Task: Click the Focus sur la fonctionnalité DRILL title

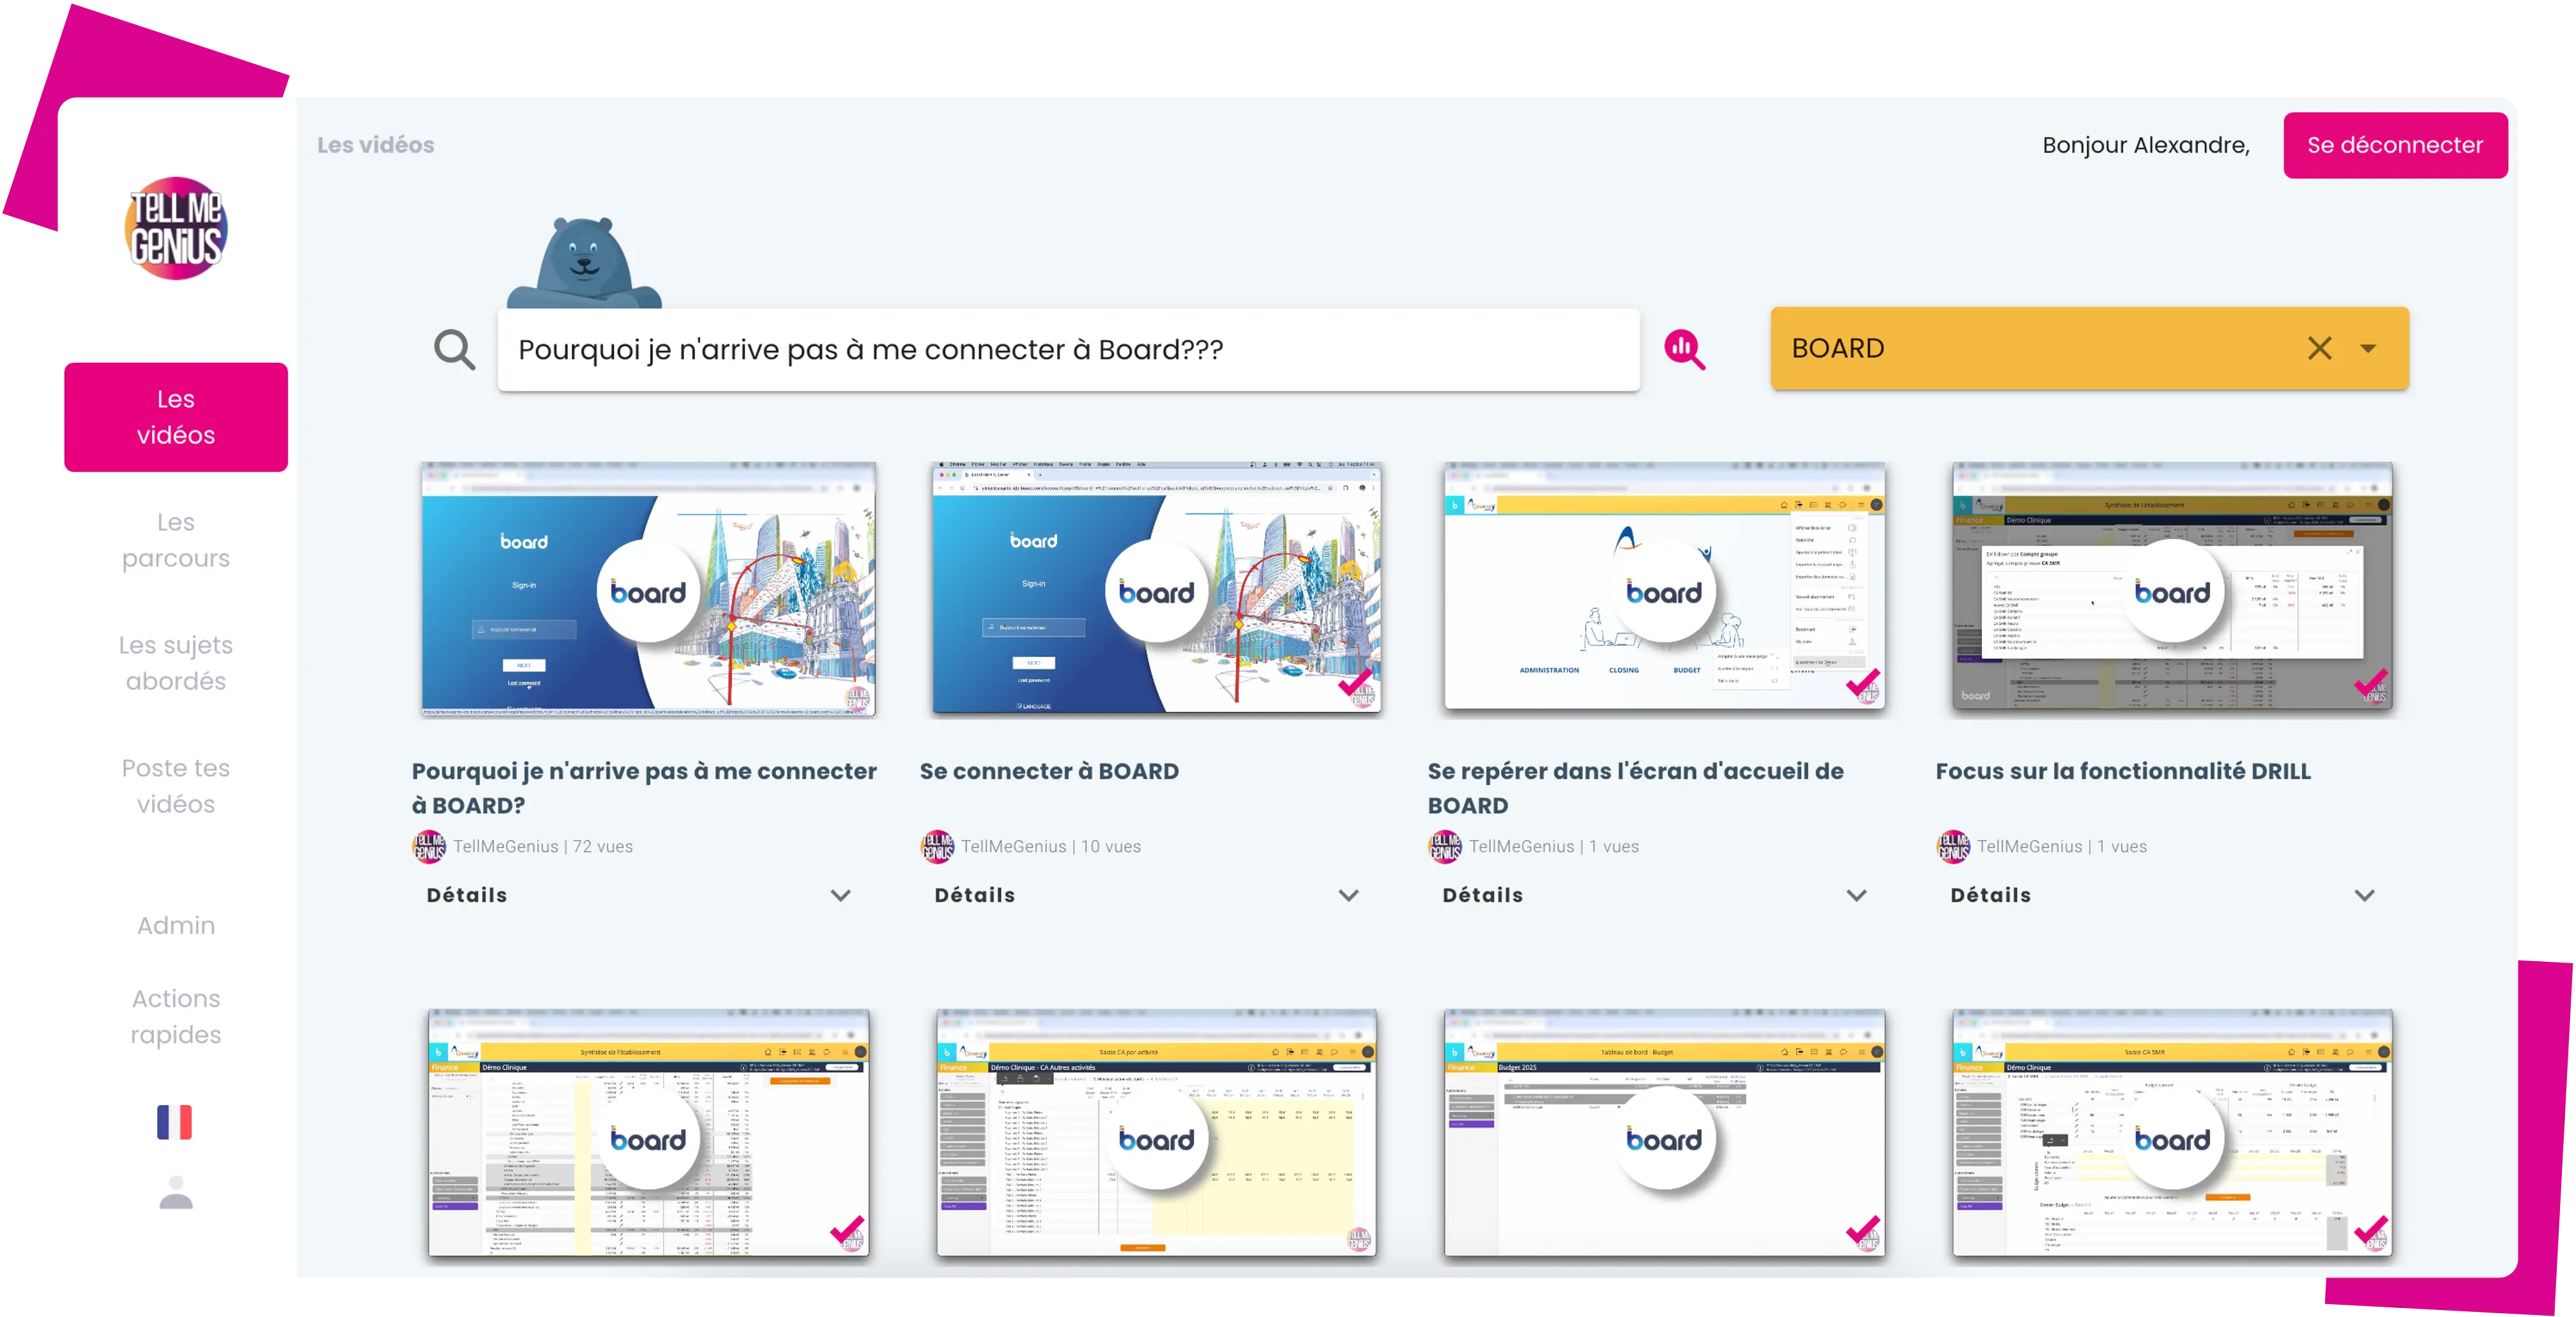Action: coord(2123,771)
